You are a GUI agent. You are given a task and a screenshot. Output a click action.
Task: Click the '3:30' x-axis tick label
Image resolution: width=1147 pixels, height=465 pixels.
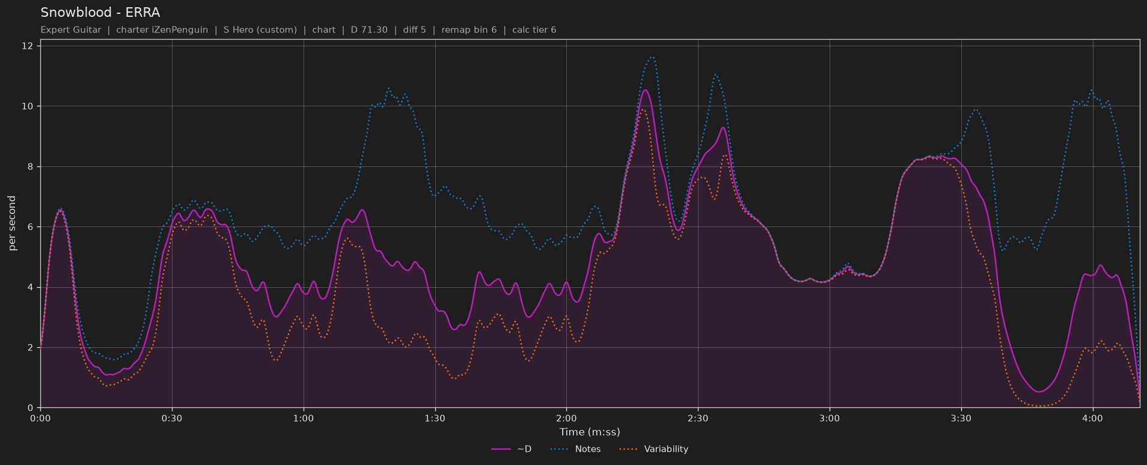pos(961,419)
